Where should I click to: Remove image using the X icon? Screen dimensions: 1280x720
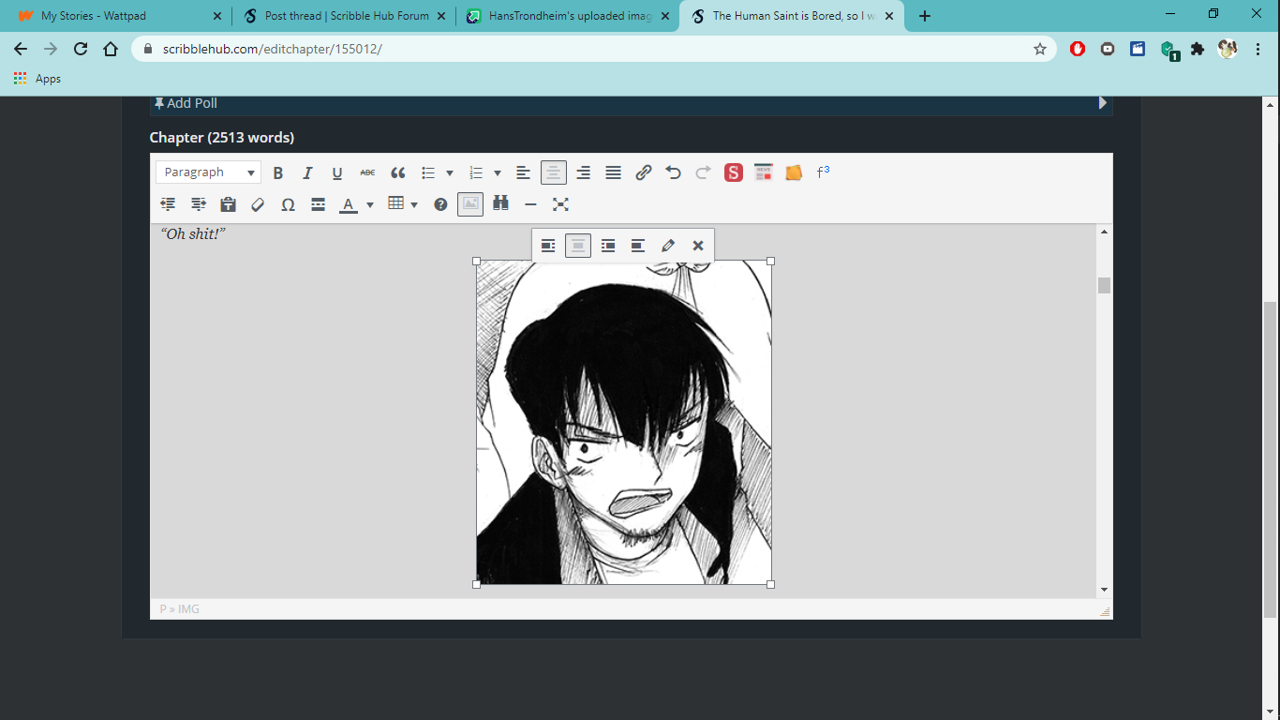697,246
